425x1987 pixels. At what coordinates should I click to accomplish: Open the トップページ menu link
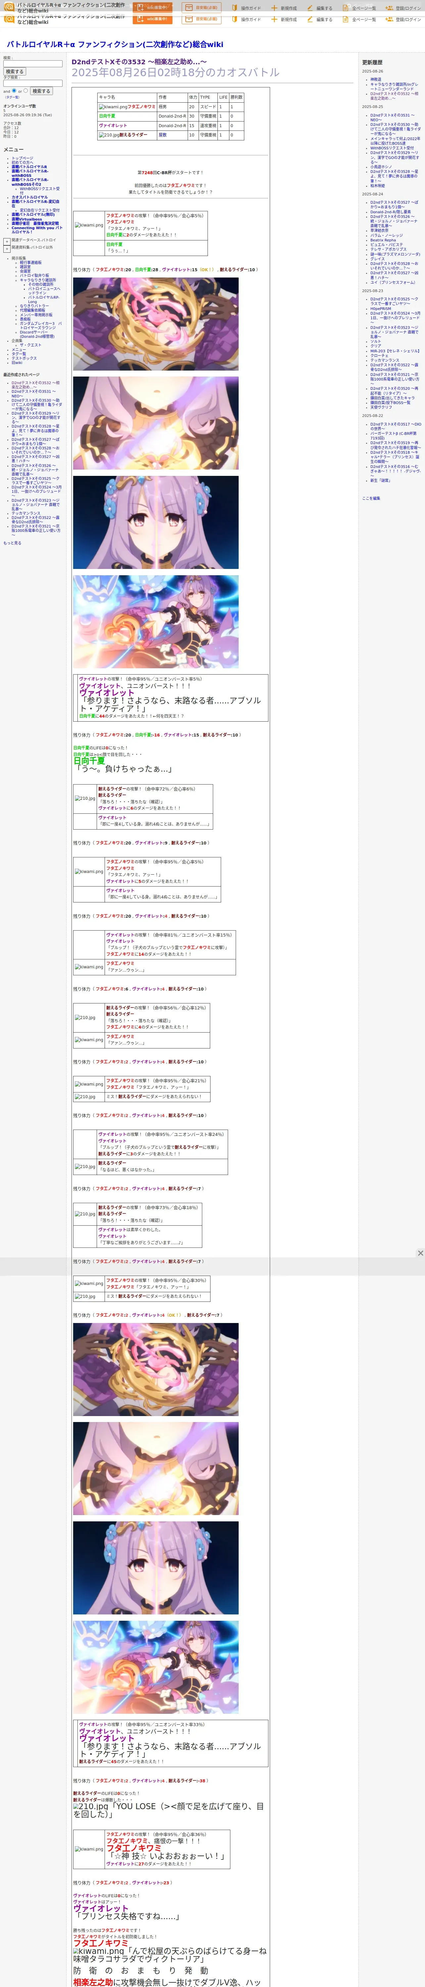(x=23, y=158)
